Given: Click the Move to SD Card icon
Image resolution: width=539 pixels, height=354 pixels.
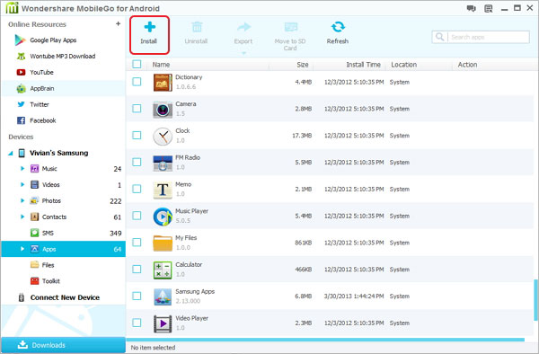Looking at the screenshot, I should click(290, 27).
